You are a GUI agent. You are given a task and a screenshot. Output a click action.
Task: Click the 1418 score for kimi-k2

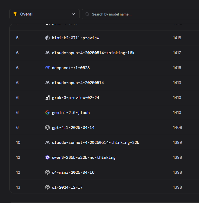pos(177,38)
